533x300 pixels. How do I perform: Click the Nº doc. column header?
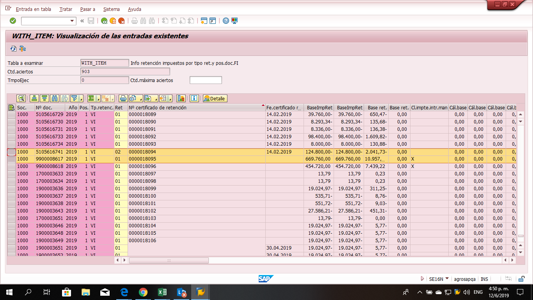(x=50, y=107)
